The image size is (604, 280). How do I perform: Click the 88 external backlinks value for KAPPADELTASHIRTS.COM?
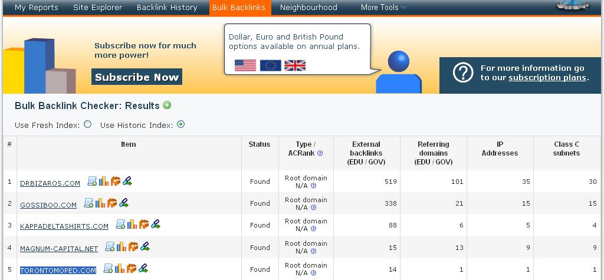tap(392, 225)
